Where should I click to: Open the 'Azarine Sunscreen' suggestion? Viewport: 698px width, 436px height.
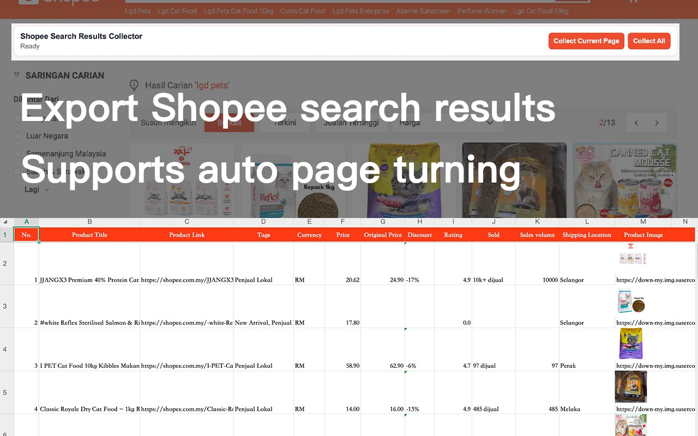pyautogui.click(x=423, y=11)
